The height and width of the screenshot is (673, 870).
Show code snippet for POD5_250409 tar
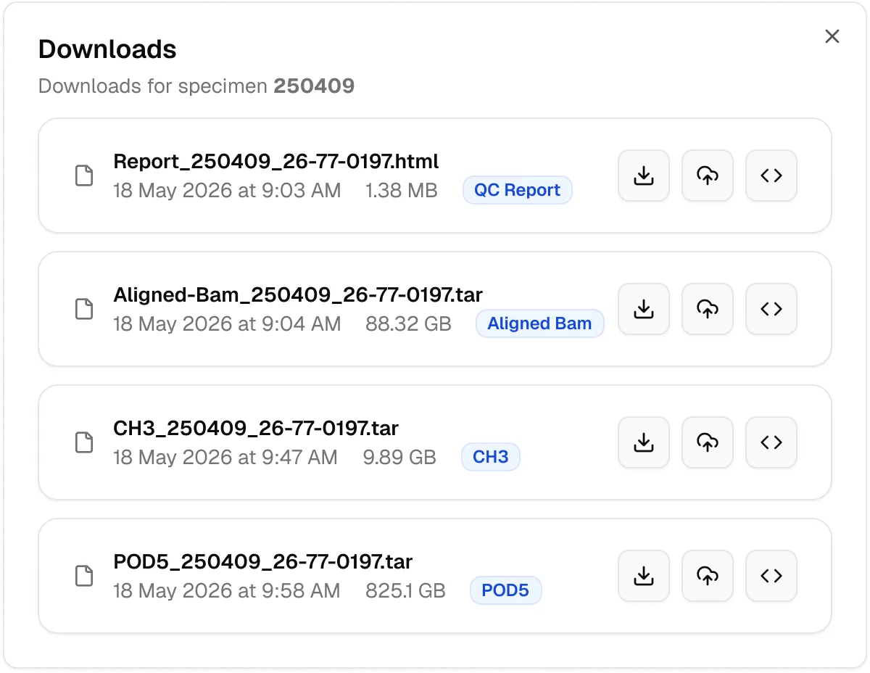pos(771,576)
